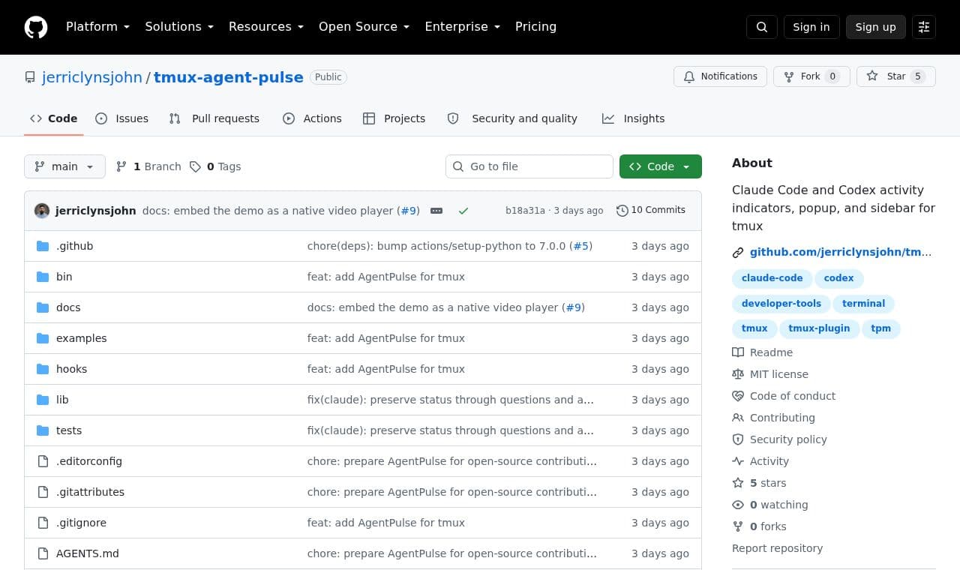Open the jerriclynsjohn owner profile link
The height and width of the screenshot is (570, 960).
pos(92,77)
